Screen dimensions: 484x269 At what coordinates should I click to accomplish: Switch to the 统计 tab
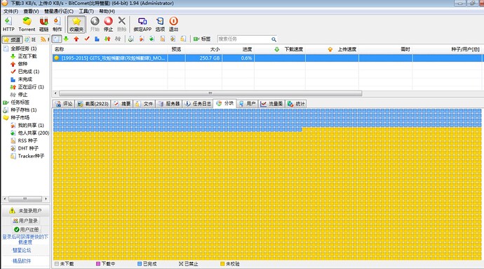(296, 103)
